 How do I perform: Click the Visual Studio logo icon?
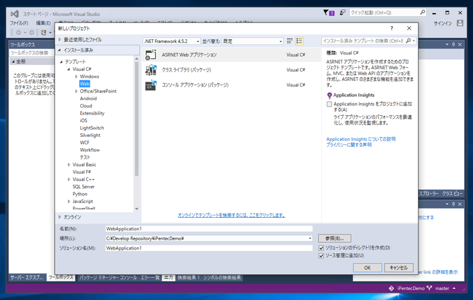[x=14, y=14]
